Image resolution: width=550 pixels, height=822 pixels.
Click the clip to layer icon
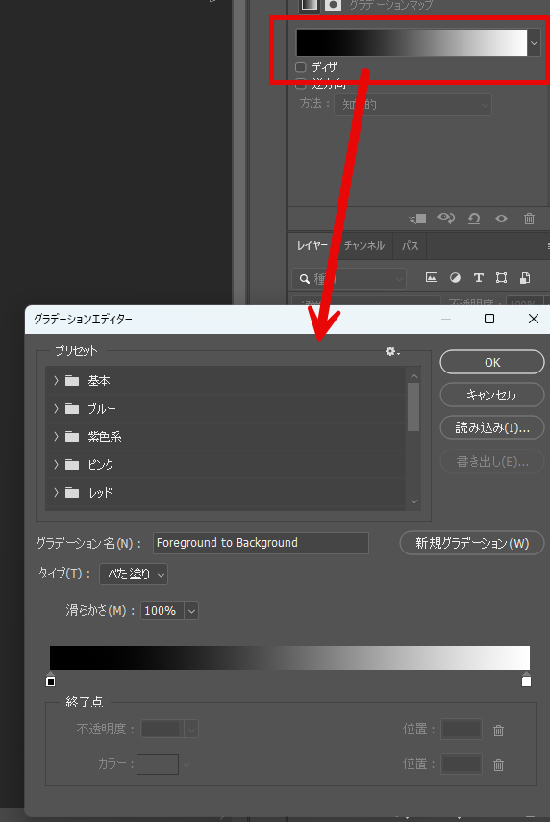coord(417,218)
